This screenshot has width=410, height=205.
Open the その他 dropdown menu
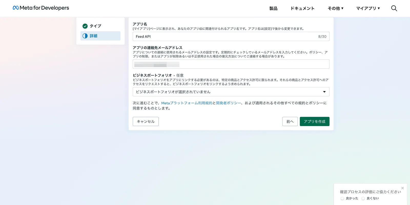coord(335,8)
